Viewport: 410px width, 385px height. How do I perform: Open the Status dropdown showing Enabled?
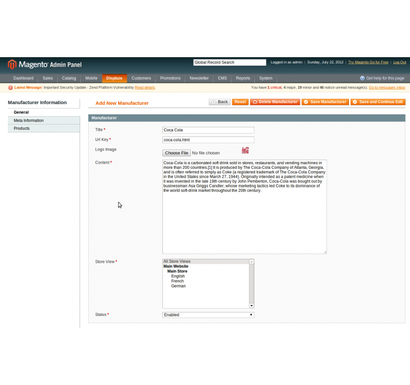tap(208, 315)
